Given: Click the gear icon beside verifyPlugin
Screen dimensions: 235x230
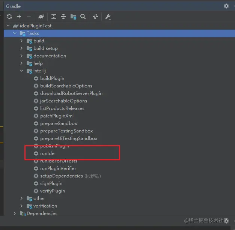Looking at the screenshot, I should click(36, 191).
